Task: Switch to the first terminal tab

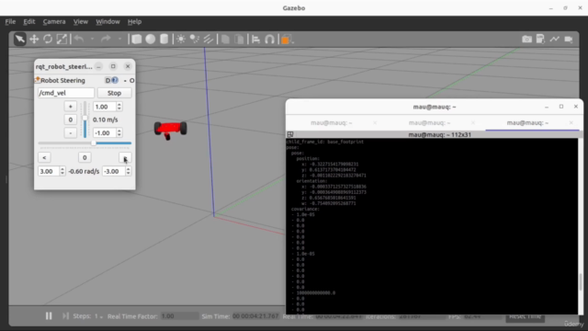Action: [331, 122]
